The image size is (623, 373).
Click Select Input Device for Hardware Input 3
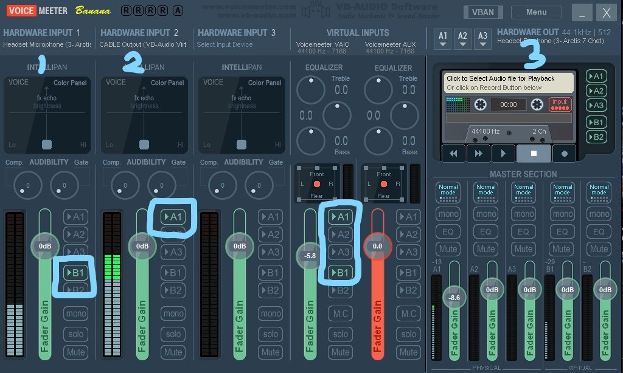[224, 45]
